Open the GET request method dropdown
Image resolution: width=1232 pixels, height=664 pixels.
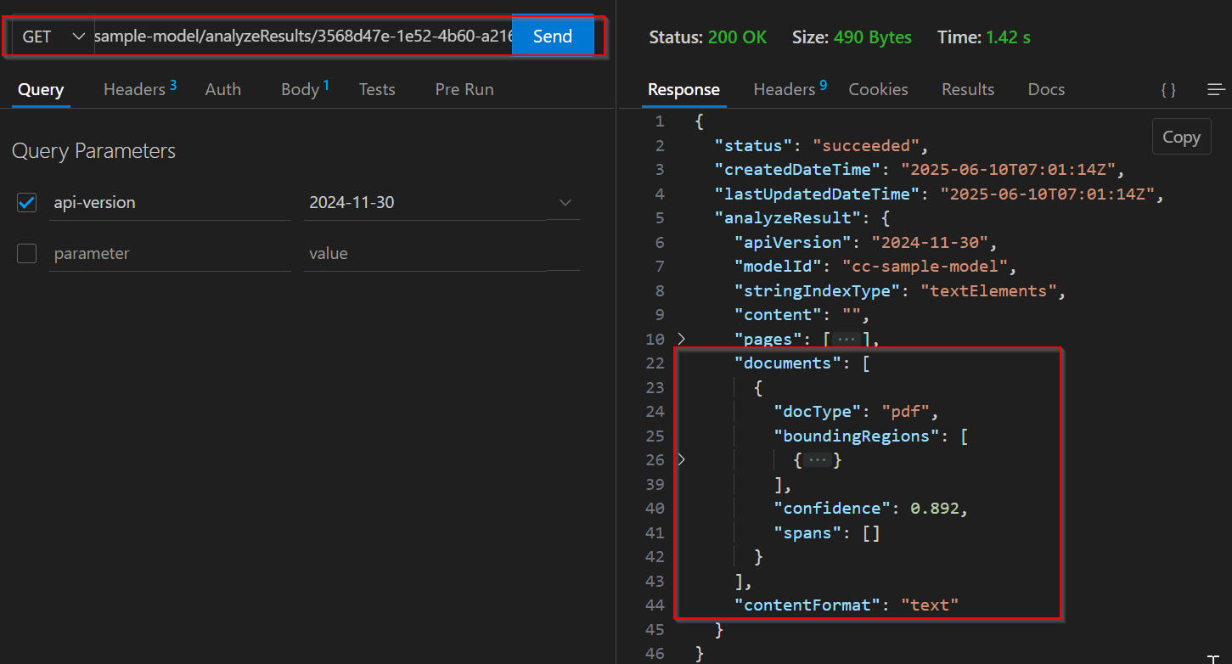tap(78, 37)
